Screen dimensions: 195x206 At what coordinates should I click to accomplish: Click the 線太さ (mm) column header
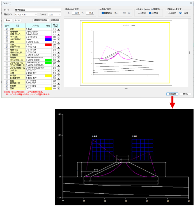tap(56, 26)
